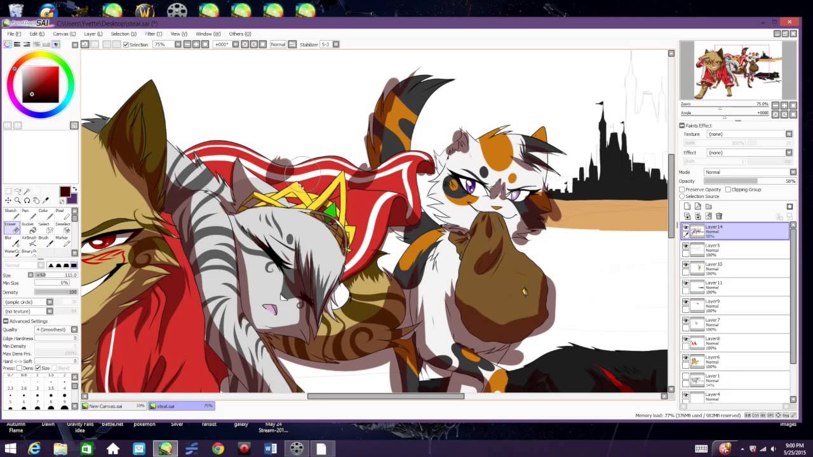Screen dimensions: 813x457
Task: Adjust the layer Opacity slider
Action: (x=749, y=181)
